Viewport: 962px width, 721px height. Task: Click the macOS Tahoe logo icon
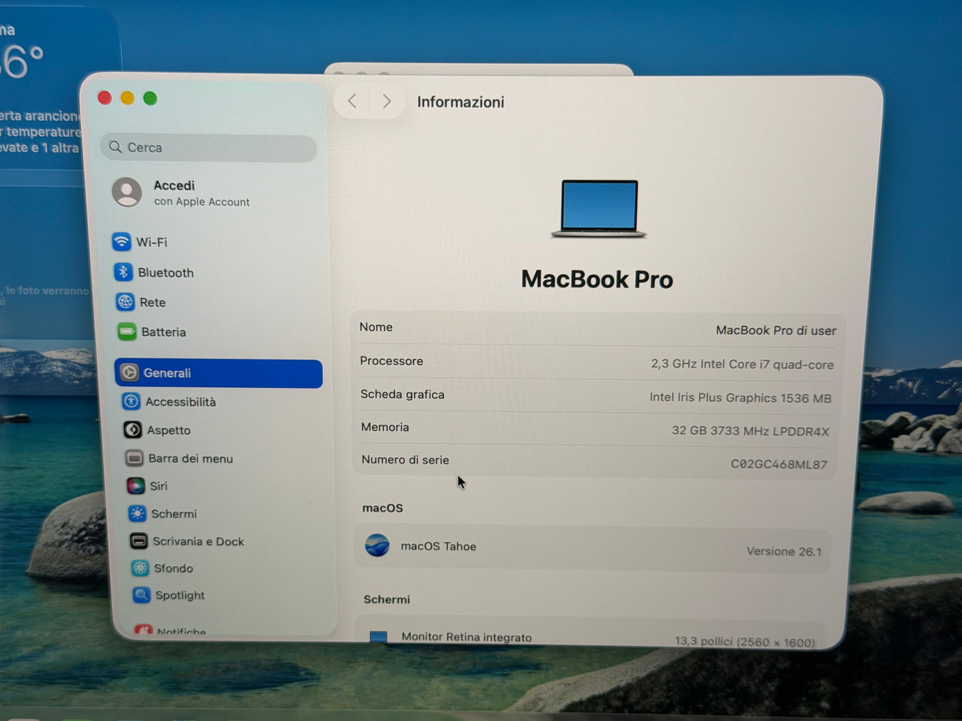(377, 545)
